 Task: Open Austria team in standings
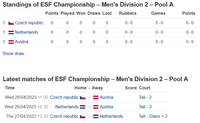coord(21,42)
